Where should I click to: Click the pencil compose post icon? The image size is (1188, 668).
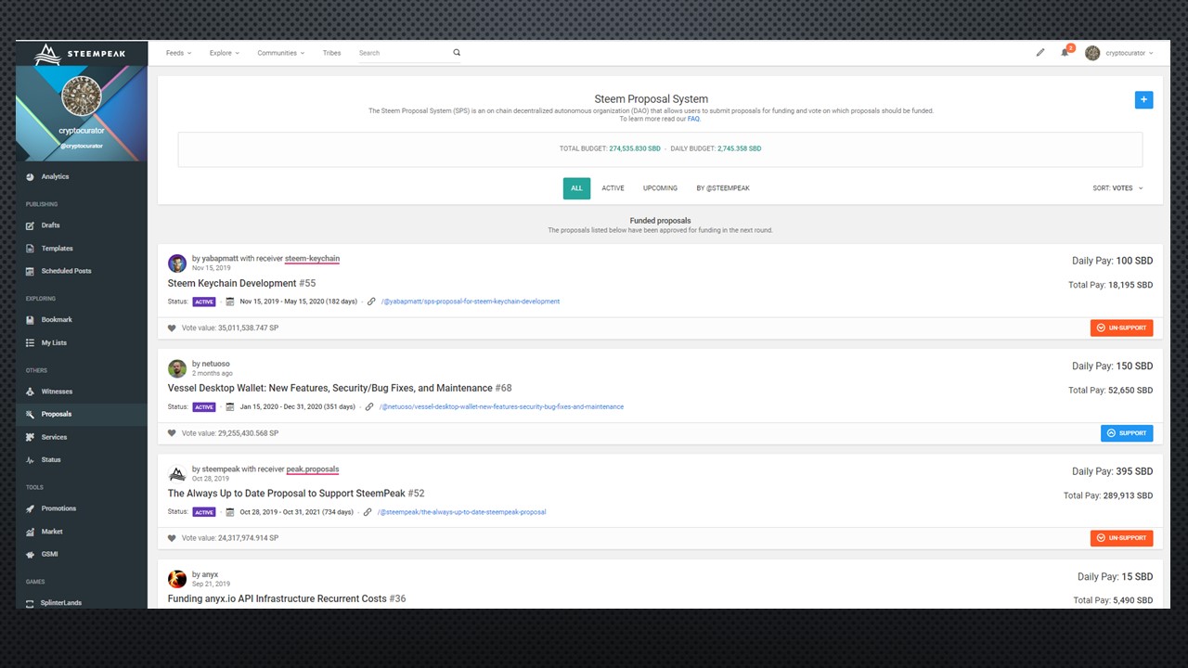pos(1040,53)
